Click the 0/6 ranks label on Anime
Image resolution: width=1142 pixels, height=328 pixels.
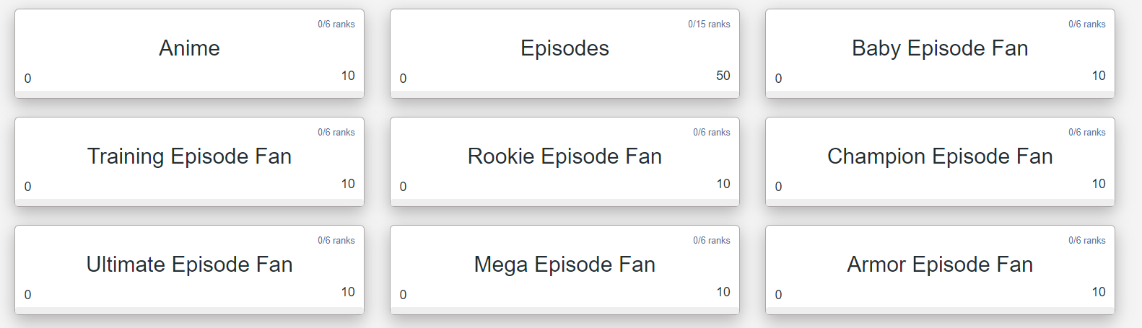coord(336,25)
